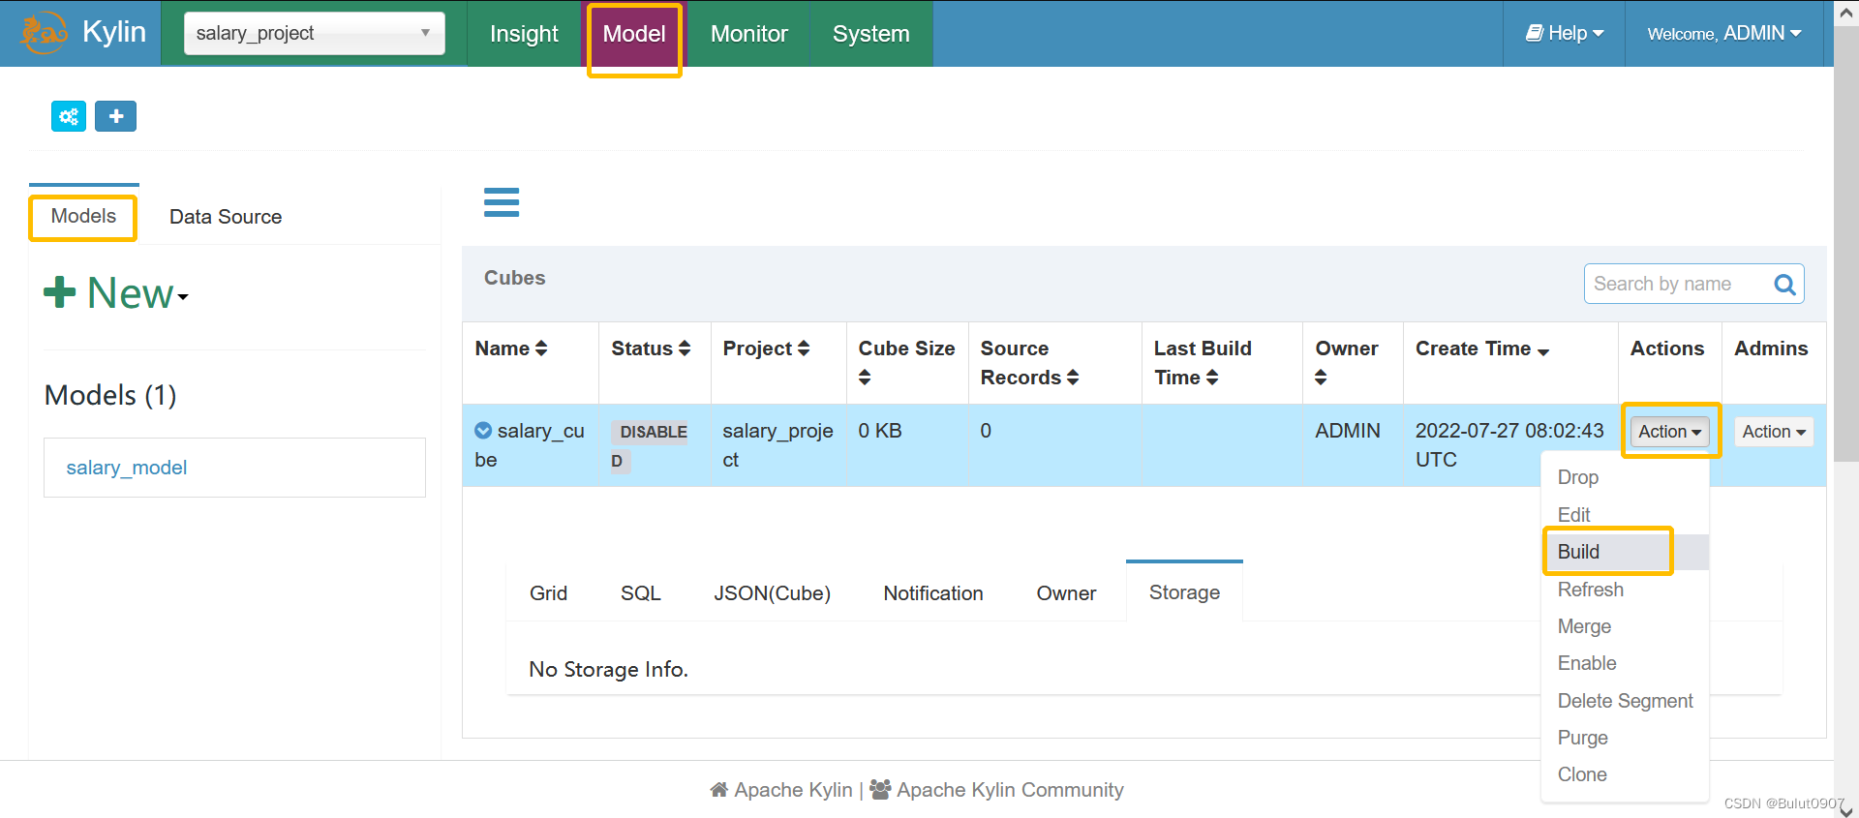Open the Storage detail tab

1184,591
